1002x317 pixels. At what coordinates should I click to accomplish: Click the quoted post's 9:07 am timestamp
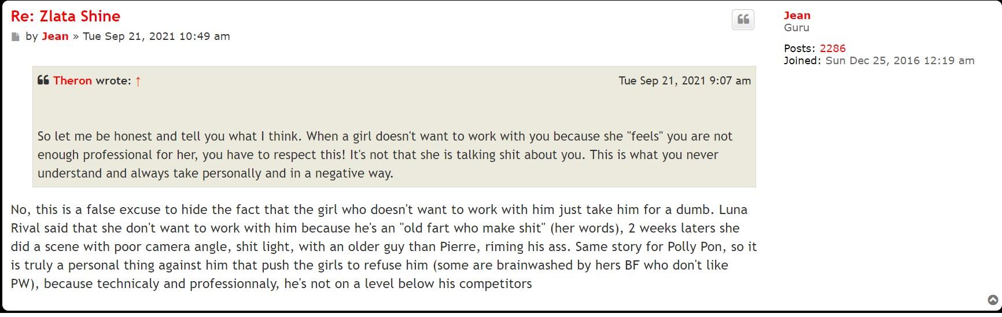click(684, 81)
